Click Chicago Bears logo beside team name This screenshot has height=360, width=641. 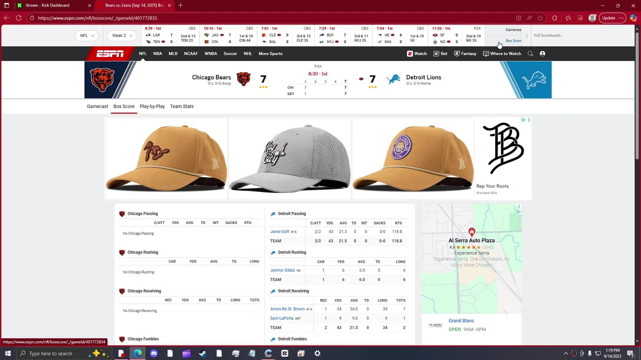243,79
